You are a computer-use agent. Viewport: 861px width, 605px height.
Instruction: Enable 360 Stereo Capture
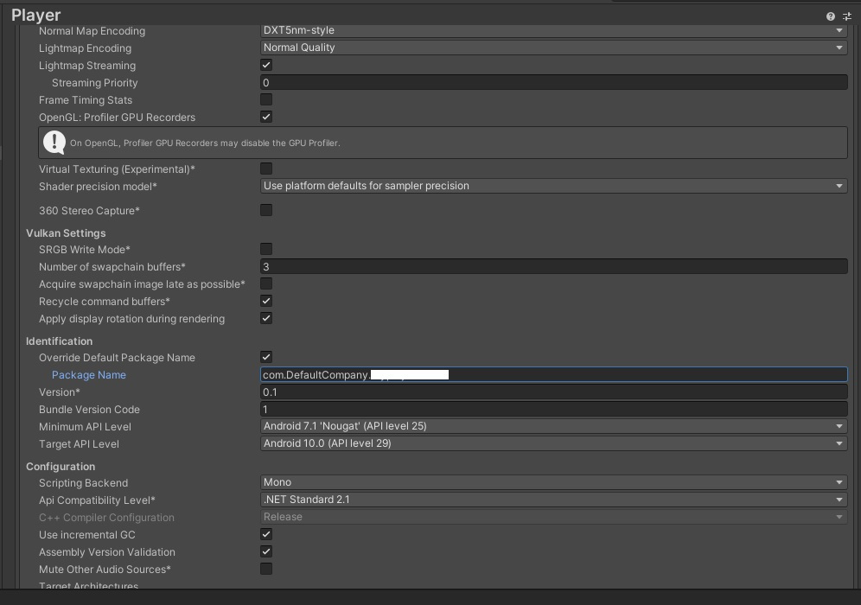pos(266,210)
